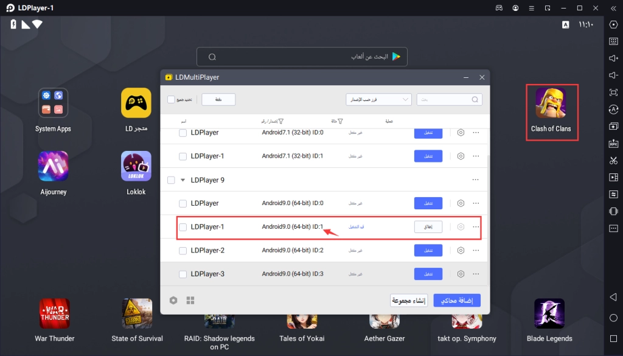Install an APK via sidebar APK icon
The height and width of the screenshot is (356, 623).
[613, 144]
